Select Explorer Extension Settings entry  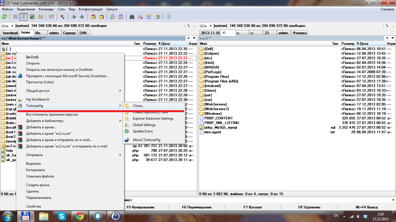coord(154,119)
